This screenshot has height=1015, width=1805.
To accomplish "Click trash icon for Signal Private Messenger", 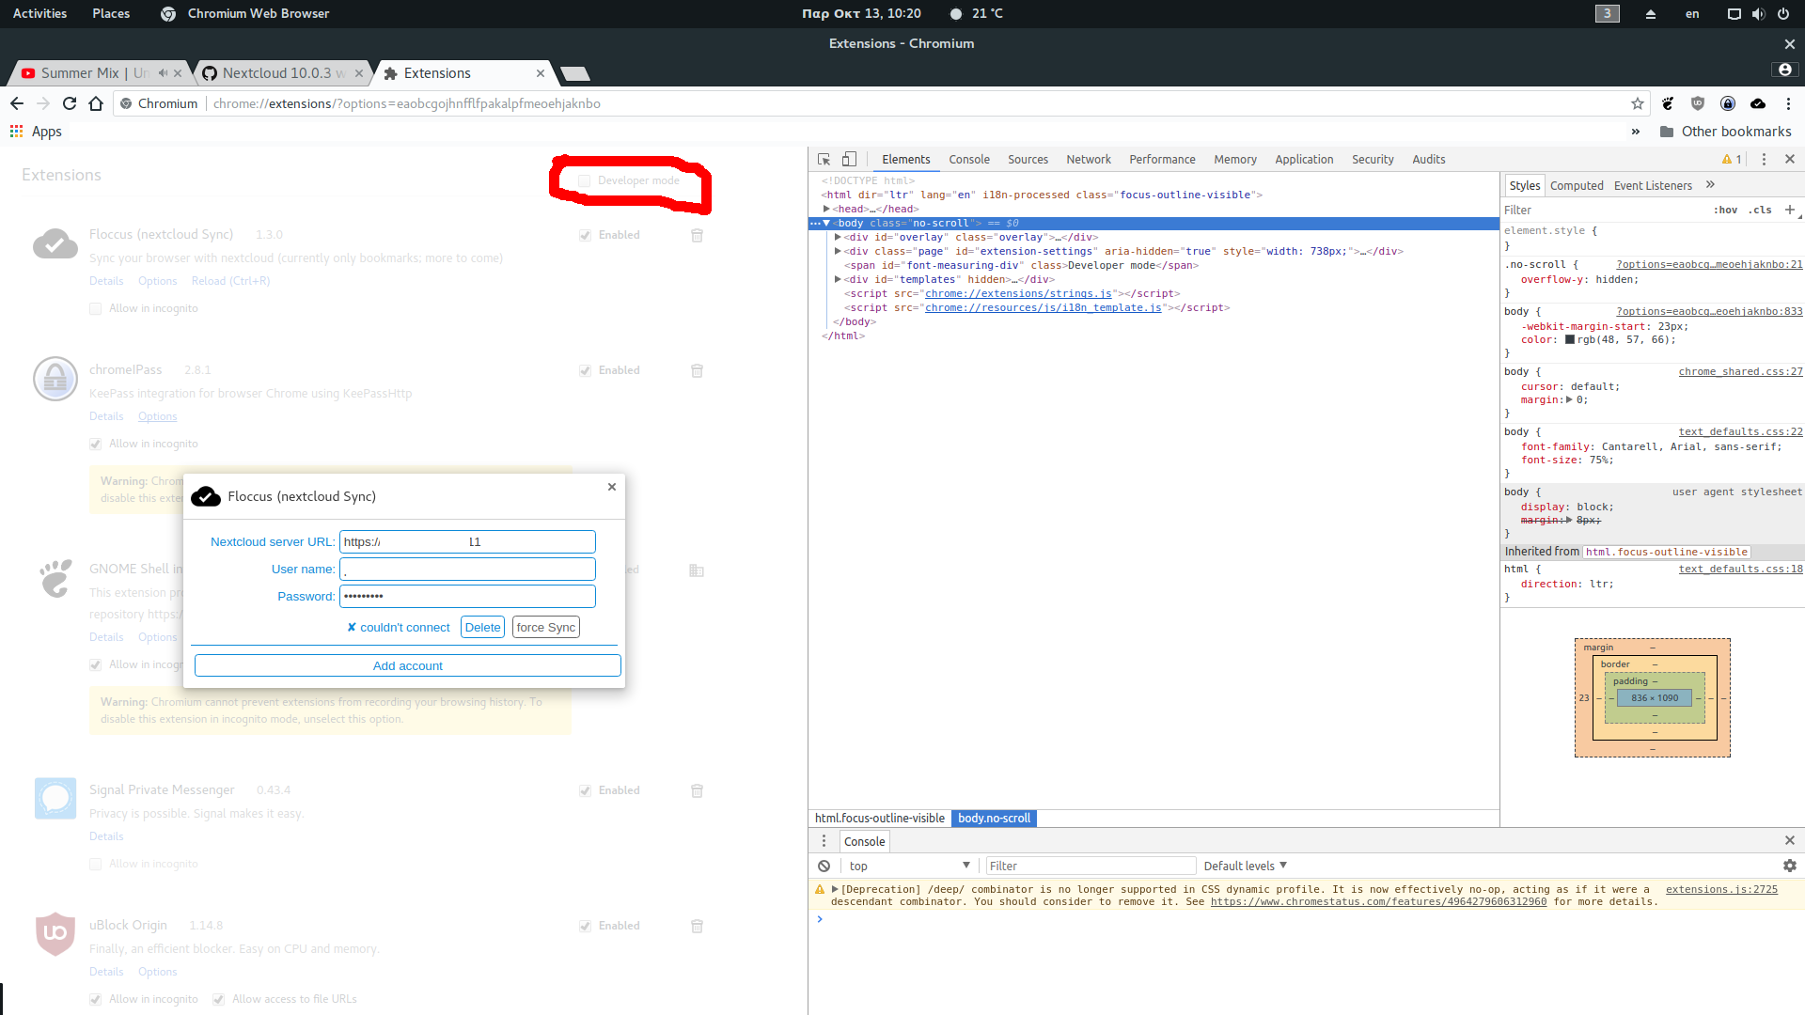I will click(x=697, y=790).
